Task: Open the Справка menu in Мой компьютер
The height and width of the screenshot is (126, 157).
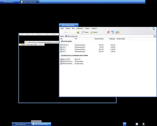Action: tap(94, 28)
